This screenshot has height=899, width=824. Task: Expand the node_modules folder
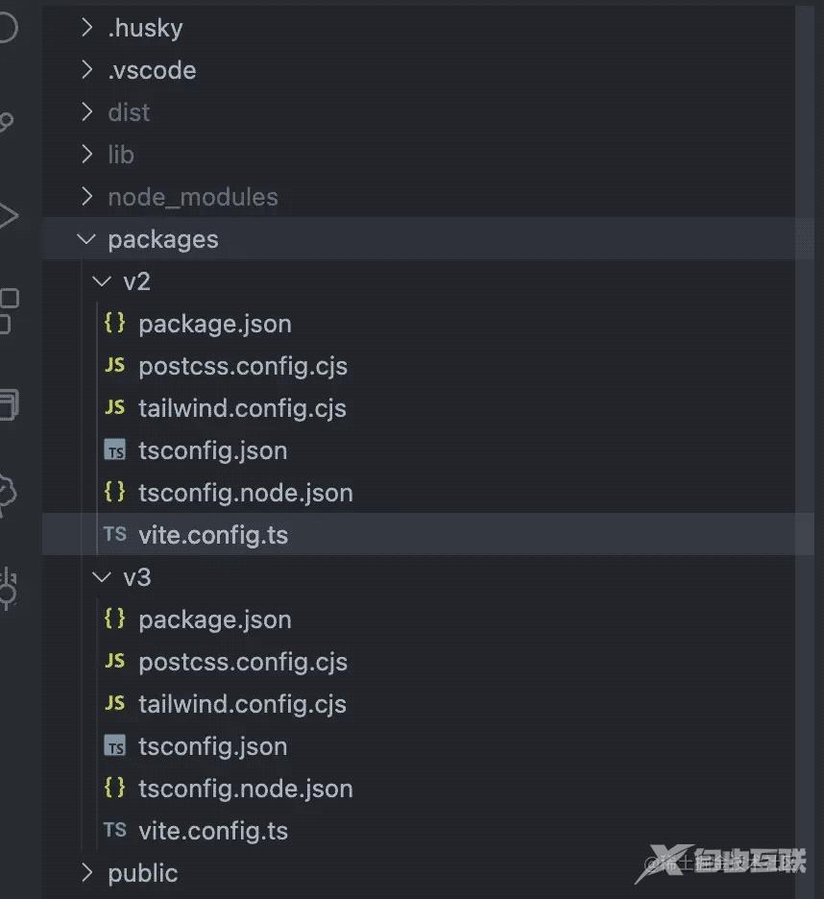click(x=87, y=197)
